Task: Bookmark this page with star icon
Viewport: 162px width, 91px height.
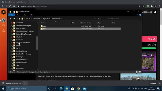Action: [143, 6]
